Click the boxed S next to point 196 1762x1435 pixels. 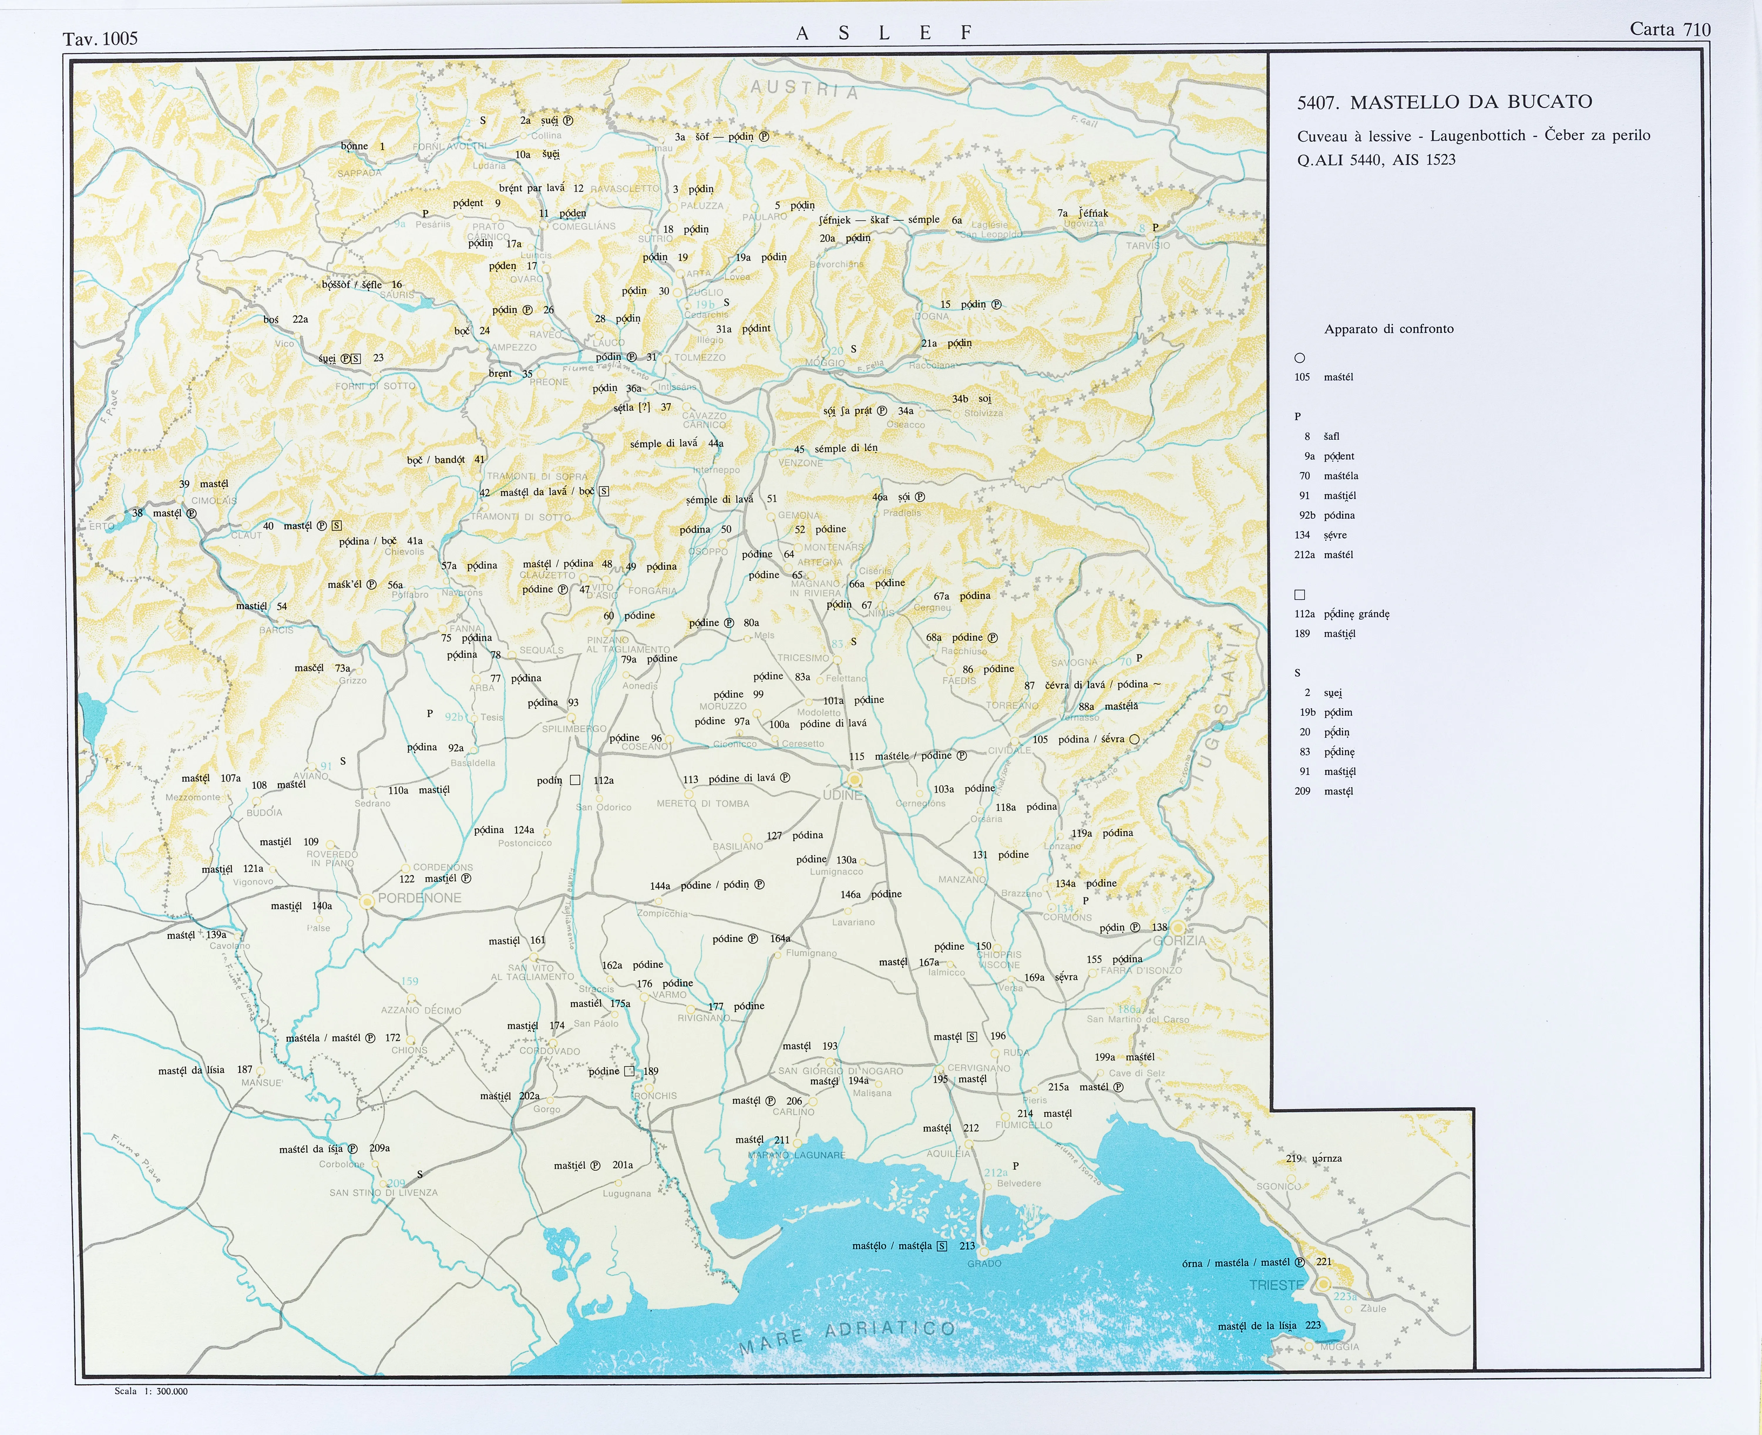point(972,1036)
